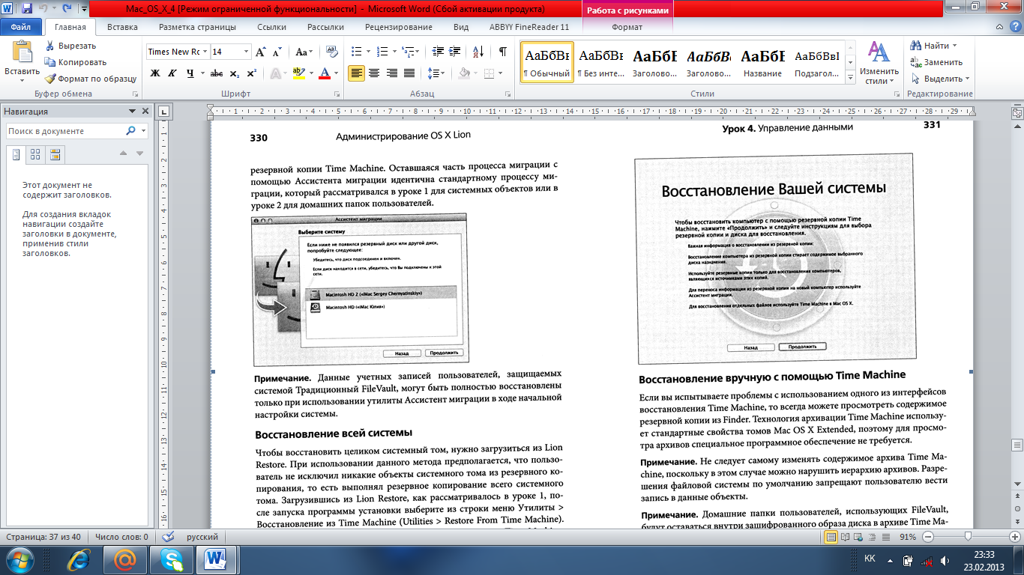
Task: Show the browse pages tab in Навигация
Action: 35,154
